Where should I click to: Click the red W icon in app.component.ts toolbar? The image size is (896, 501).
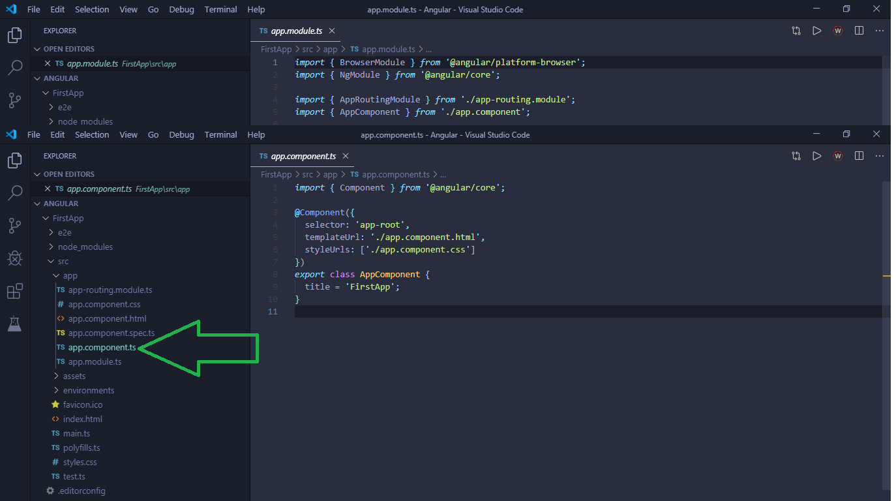(x=838, y=156)
